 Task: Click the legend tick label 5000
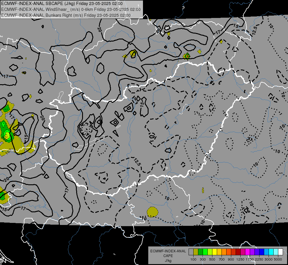click(x=278, y=259)
